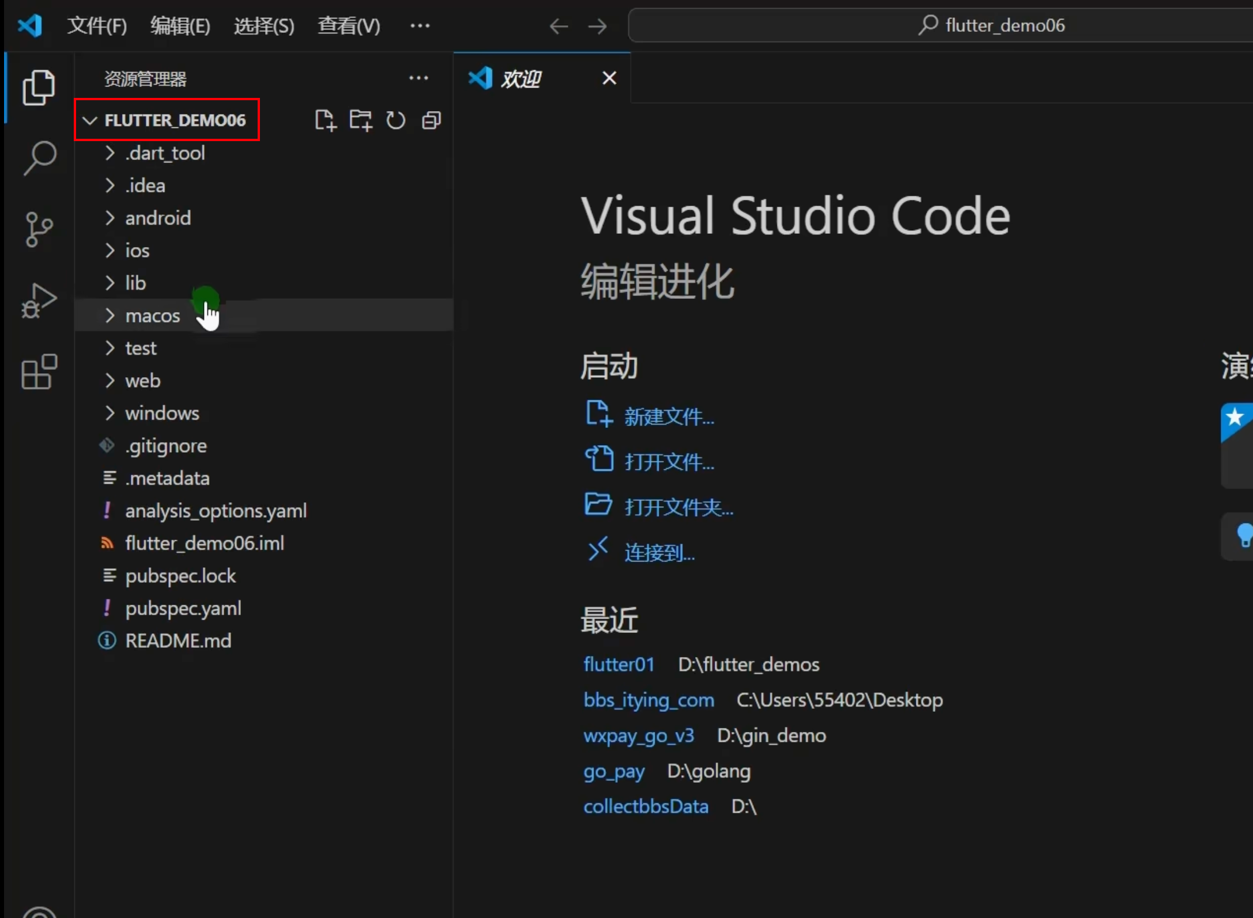This screenshot has height=918, width=1253.
Task: Open pubspec.lock file
Action: pos(264,576)
